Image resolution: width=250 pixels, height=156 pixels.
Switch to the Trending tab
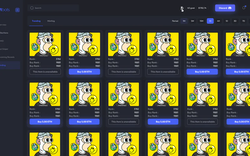click(36, 21)
